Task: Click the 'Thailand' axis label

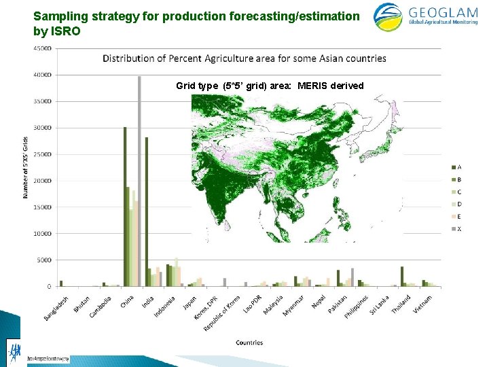Action: point(401,304)
